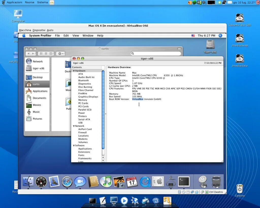260x208 pixels.
Task: Open /media/data drive on desktop
Action: pyautogui.click(x=240, y=61)
